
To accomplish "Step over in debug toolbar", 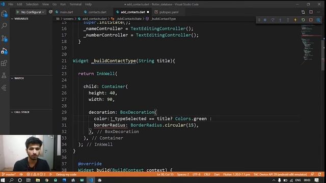I will (x=273, y=20).
